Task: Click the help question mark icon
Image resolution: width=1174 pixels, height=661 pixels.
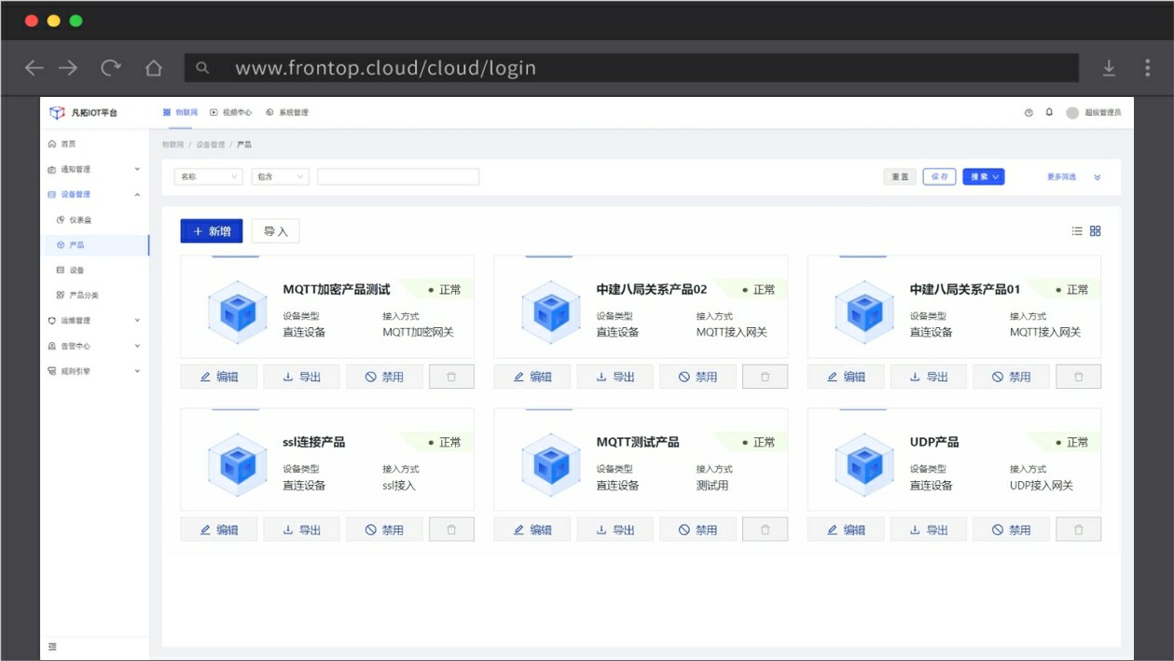Action: pyautogui.click(x=1029, y=112)
